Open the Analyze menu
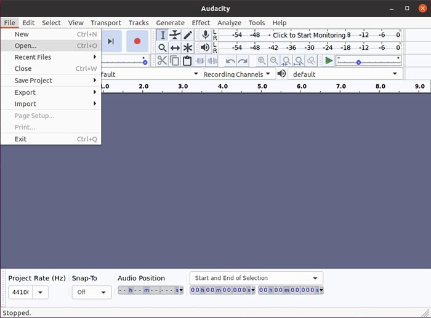This screenshot has height=318, width=431. pos(230,23)
